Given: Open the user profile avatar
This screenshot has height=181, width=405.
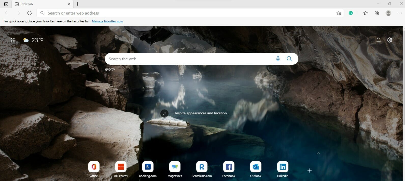Looking at the screenshot, I should (x=388, y=13).
